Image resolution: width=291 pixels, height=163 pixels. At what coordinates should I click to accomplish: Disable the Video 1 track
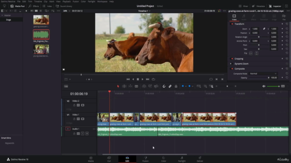click(x=83, y=119)
